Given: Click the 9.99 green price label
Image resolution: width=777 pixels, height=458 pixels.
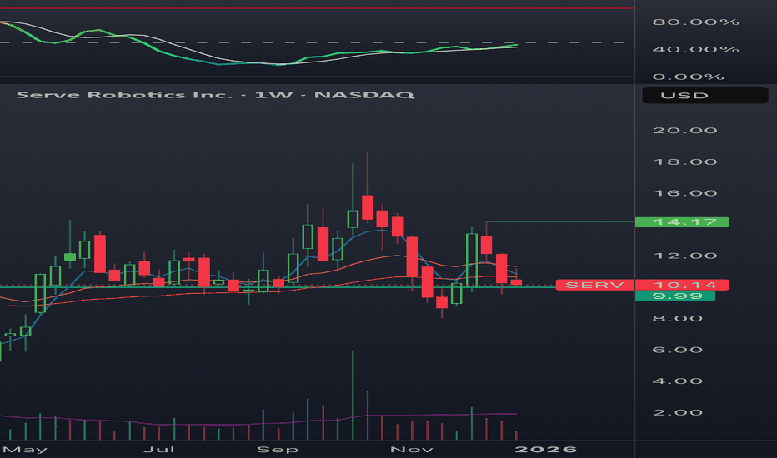Looking at the screenshot, I should pos(675,296).
